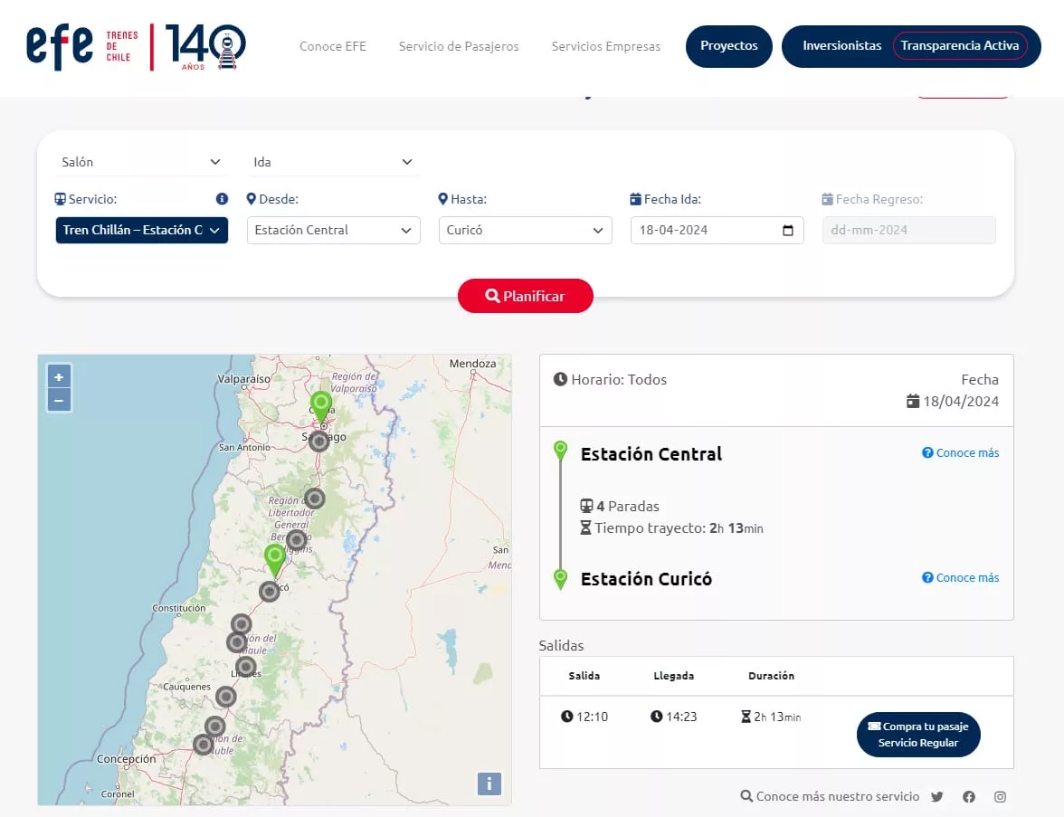Image resolution: width=1064 pixels, height=817 pixels.
Task: Click the green Curicó map pin
Action: (275, 559)
